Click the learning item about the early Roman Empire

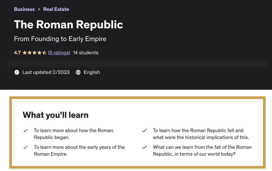[79, 150]
